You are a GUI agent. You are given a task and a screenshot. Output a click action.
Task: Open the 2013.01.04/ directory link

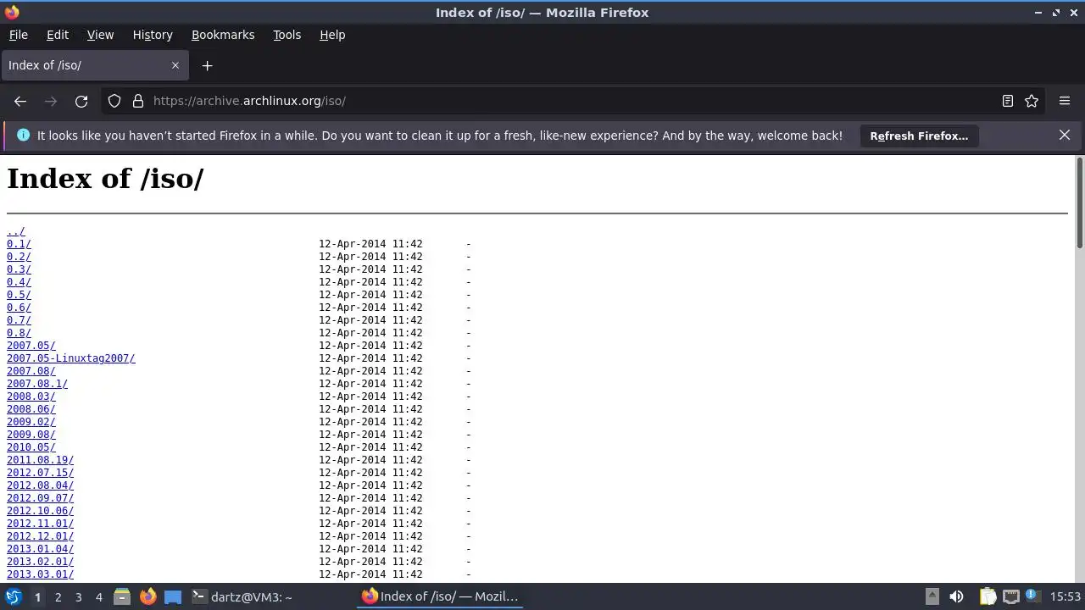[x=40, y=549]
